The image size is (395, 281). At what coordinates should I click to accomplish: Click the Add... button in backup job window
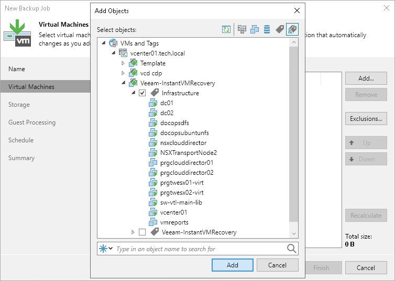(x=366, y=78)
